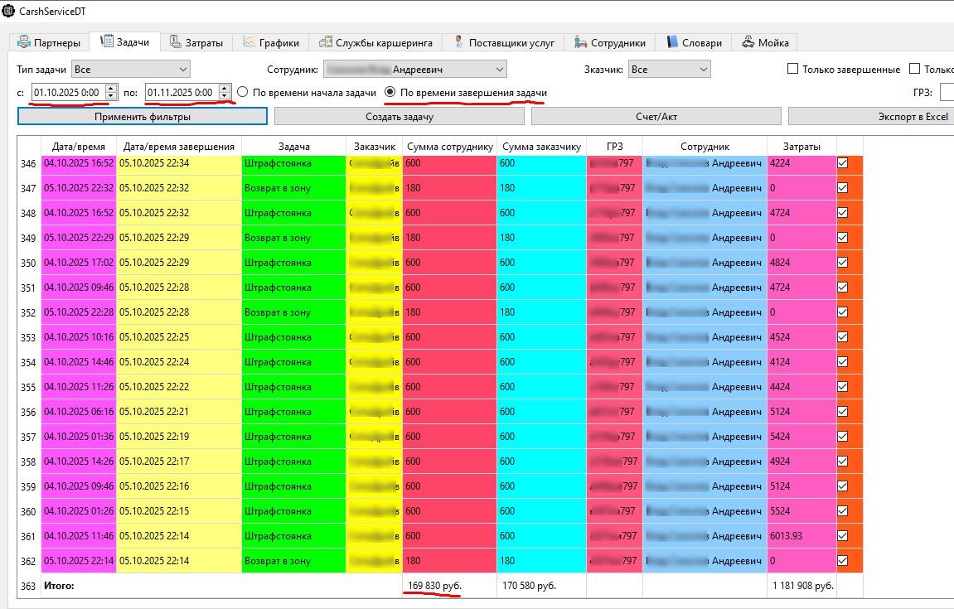Click the Графики chart icon
Image resolution: width=954 pixels, height=609 pixels.
249,42
